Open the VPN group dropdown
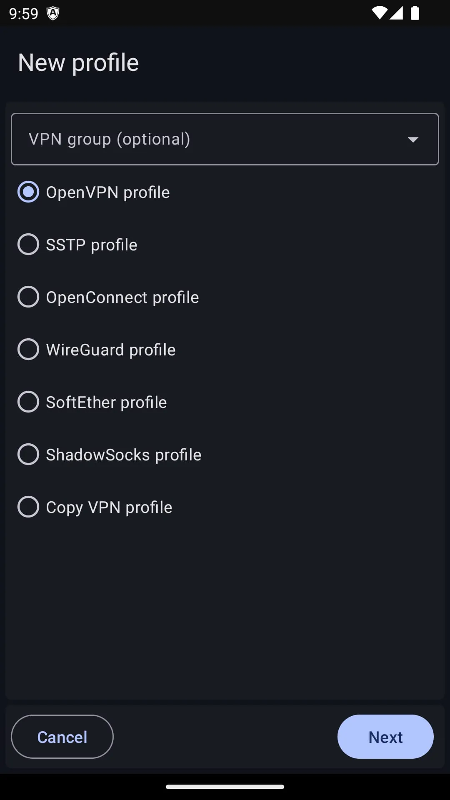Viewport: 450px width, 800px height. [x=225, y=139]
